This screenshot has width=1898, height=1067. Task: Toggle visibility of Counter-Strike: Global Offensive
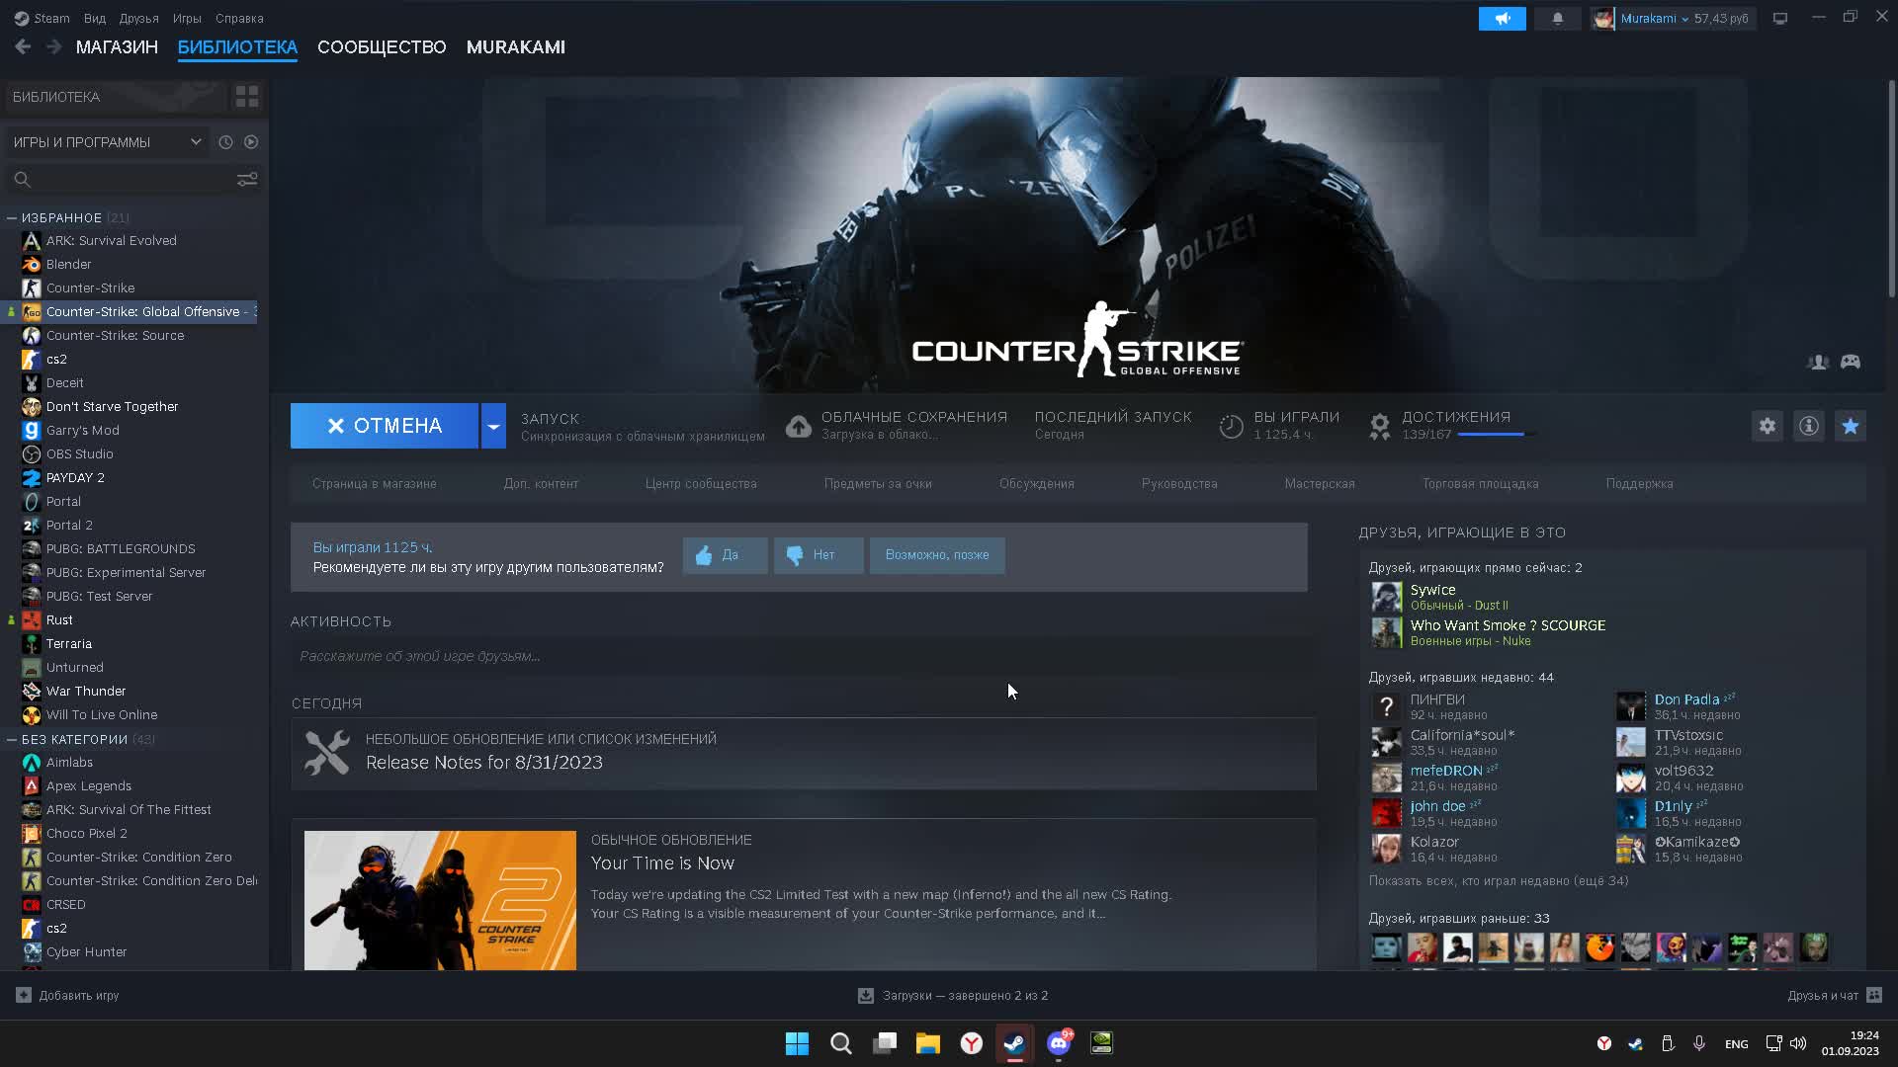[x=12, y=311]
